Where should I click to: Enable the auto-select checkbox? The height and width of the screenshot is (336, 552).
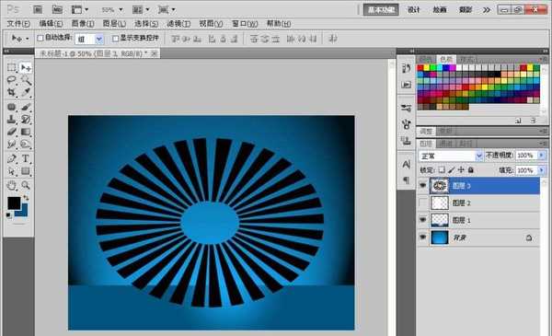[40, 38]
